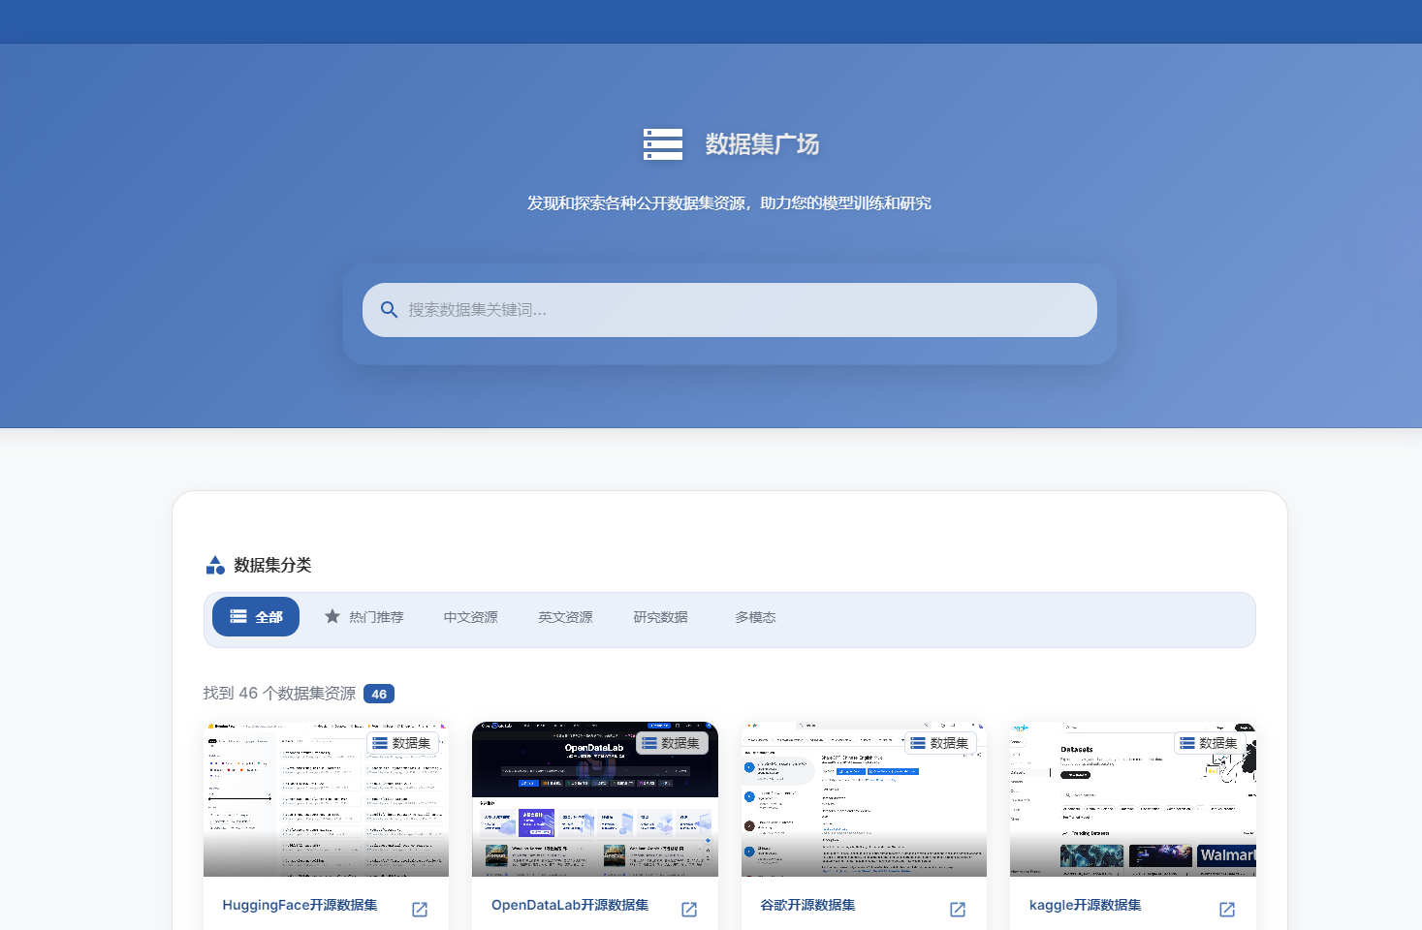
Task: Open the kaggle开源数据集 thumbnail
Action: (x=1133, y=799)
